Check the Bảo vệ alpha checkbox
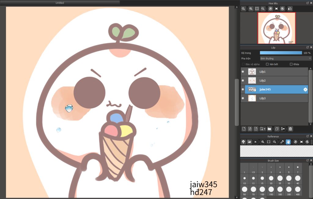Viewport: 313px width, 199px height. click(x=243, y=64)
